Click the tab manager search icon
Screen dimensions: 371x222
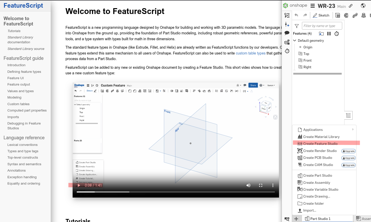pos(287,219)
